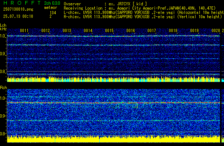The width and height of the screenshot is (224, 146).
Task: Click the HROFFT title text
Action: pos(22,3)
